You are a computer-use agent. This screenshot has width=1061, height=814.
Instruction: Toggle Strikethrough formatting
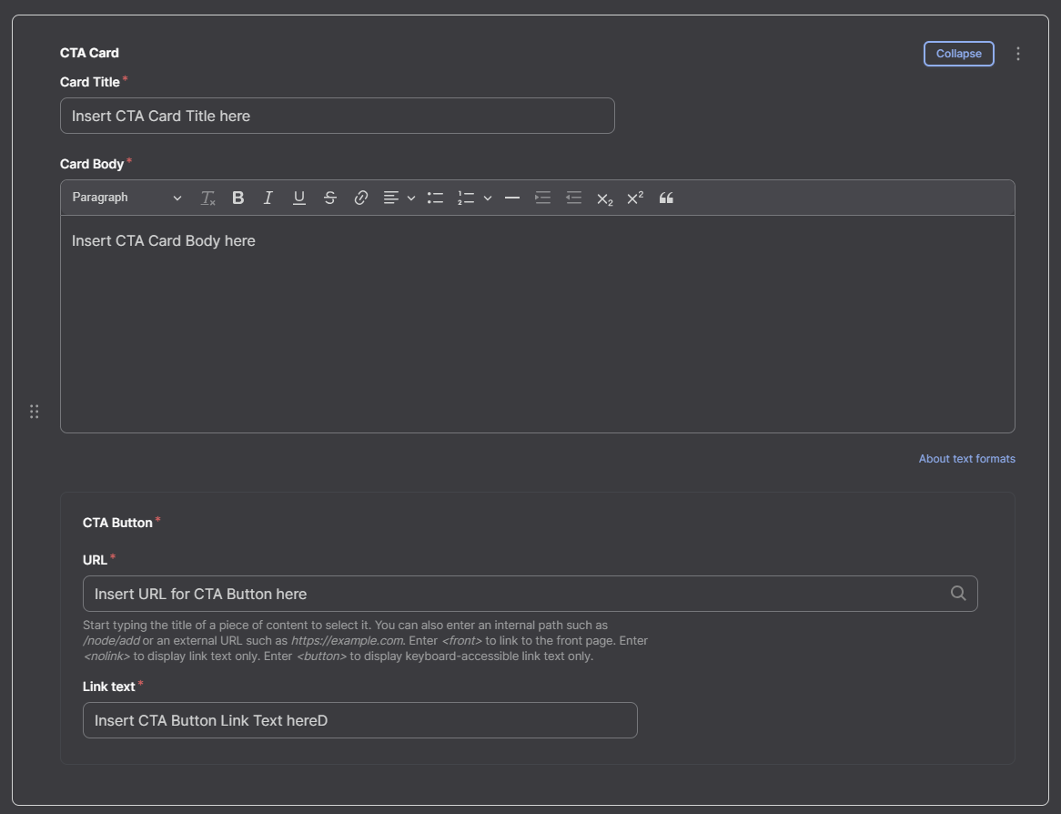(x=330, y=198)
